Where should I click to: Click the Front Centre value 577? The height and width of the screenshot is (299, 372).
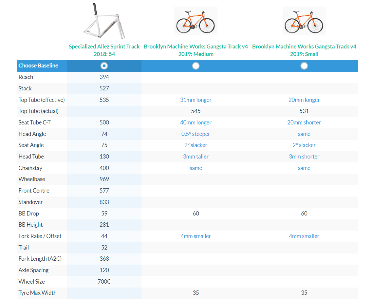point(104,191)
